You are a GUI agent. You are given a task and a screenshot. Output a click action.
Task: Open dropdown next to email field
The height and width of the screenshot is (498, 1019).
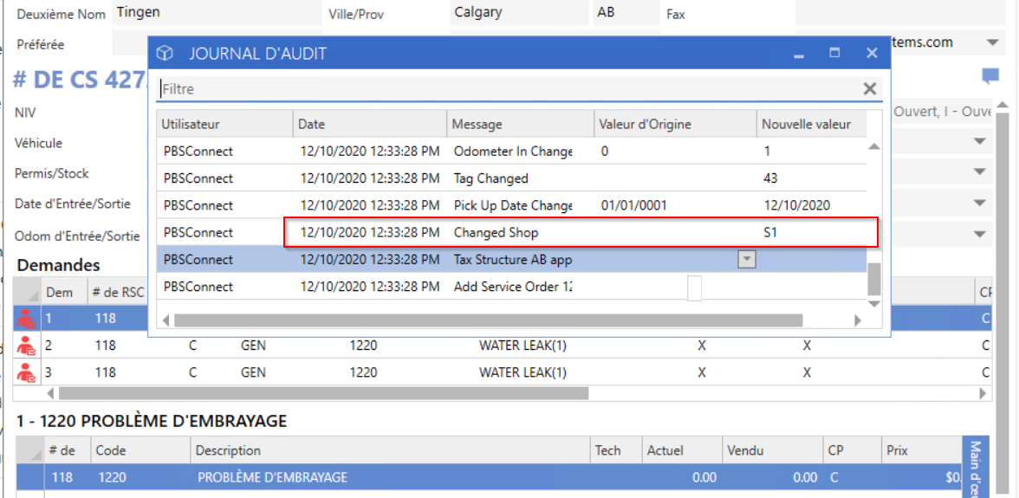(x=991, y=42)
